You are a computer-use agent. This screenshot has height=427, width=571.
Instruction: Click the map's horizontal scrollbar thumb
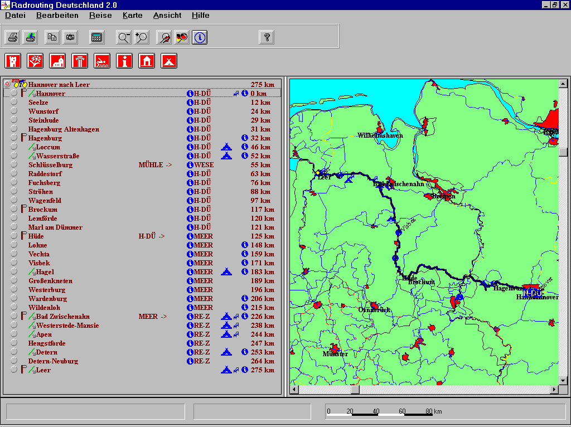click(x=355, y=390)
